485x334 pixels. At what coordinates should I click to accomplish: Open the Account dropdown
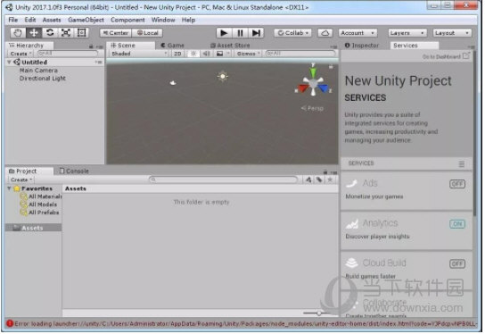click(x=358, y=33)
